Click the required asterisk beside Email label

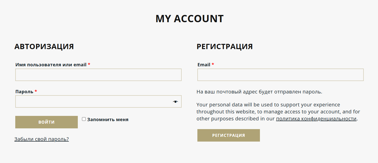(x=212, y=65)
